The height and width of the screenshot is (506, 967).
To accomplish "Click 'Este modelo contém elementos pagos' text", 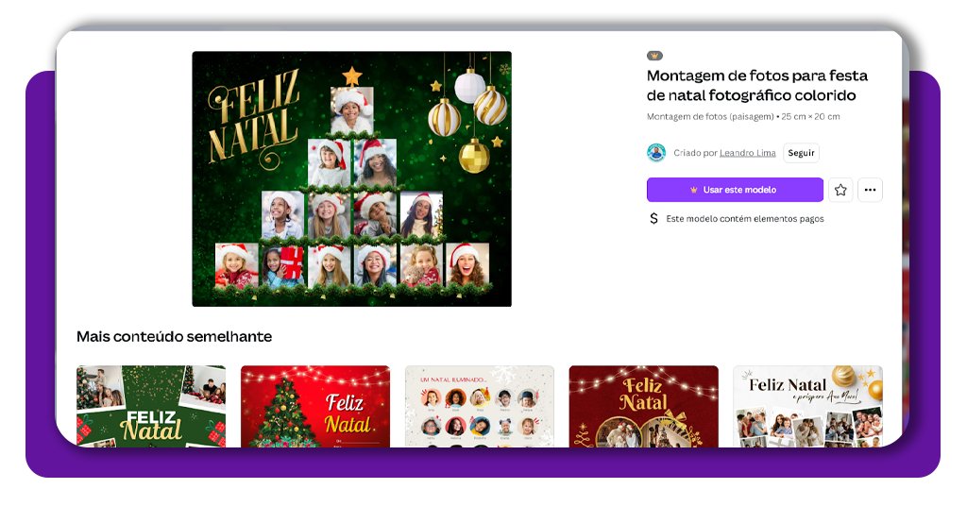I will (x=745, y=219).
